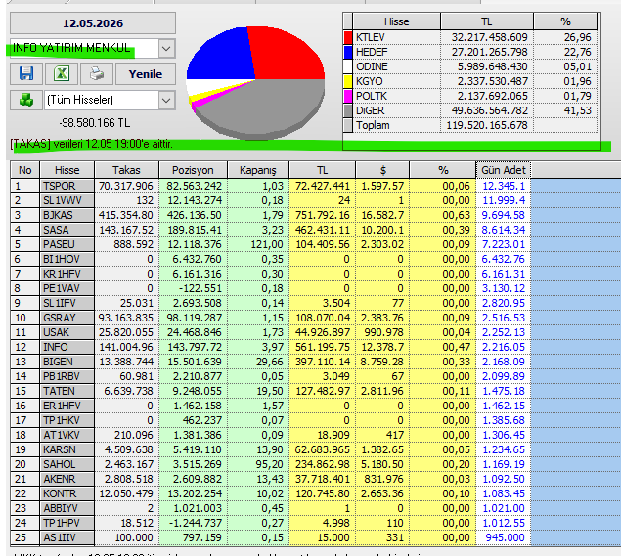The width and height of the screenshot is (621, 556).
Task: Open the (Tüm Hisseler) stock filter dropdown
Action: pos(166,100)
